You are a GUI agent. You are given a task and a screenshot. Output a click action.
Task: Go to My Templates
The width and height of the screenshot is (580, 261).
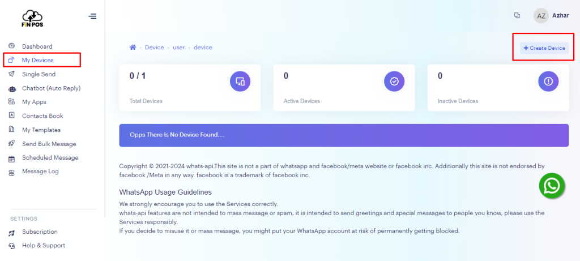[x=42, y=130]
